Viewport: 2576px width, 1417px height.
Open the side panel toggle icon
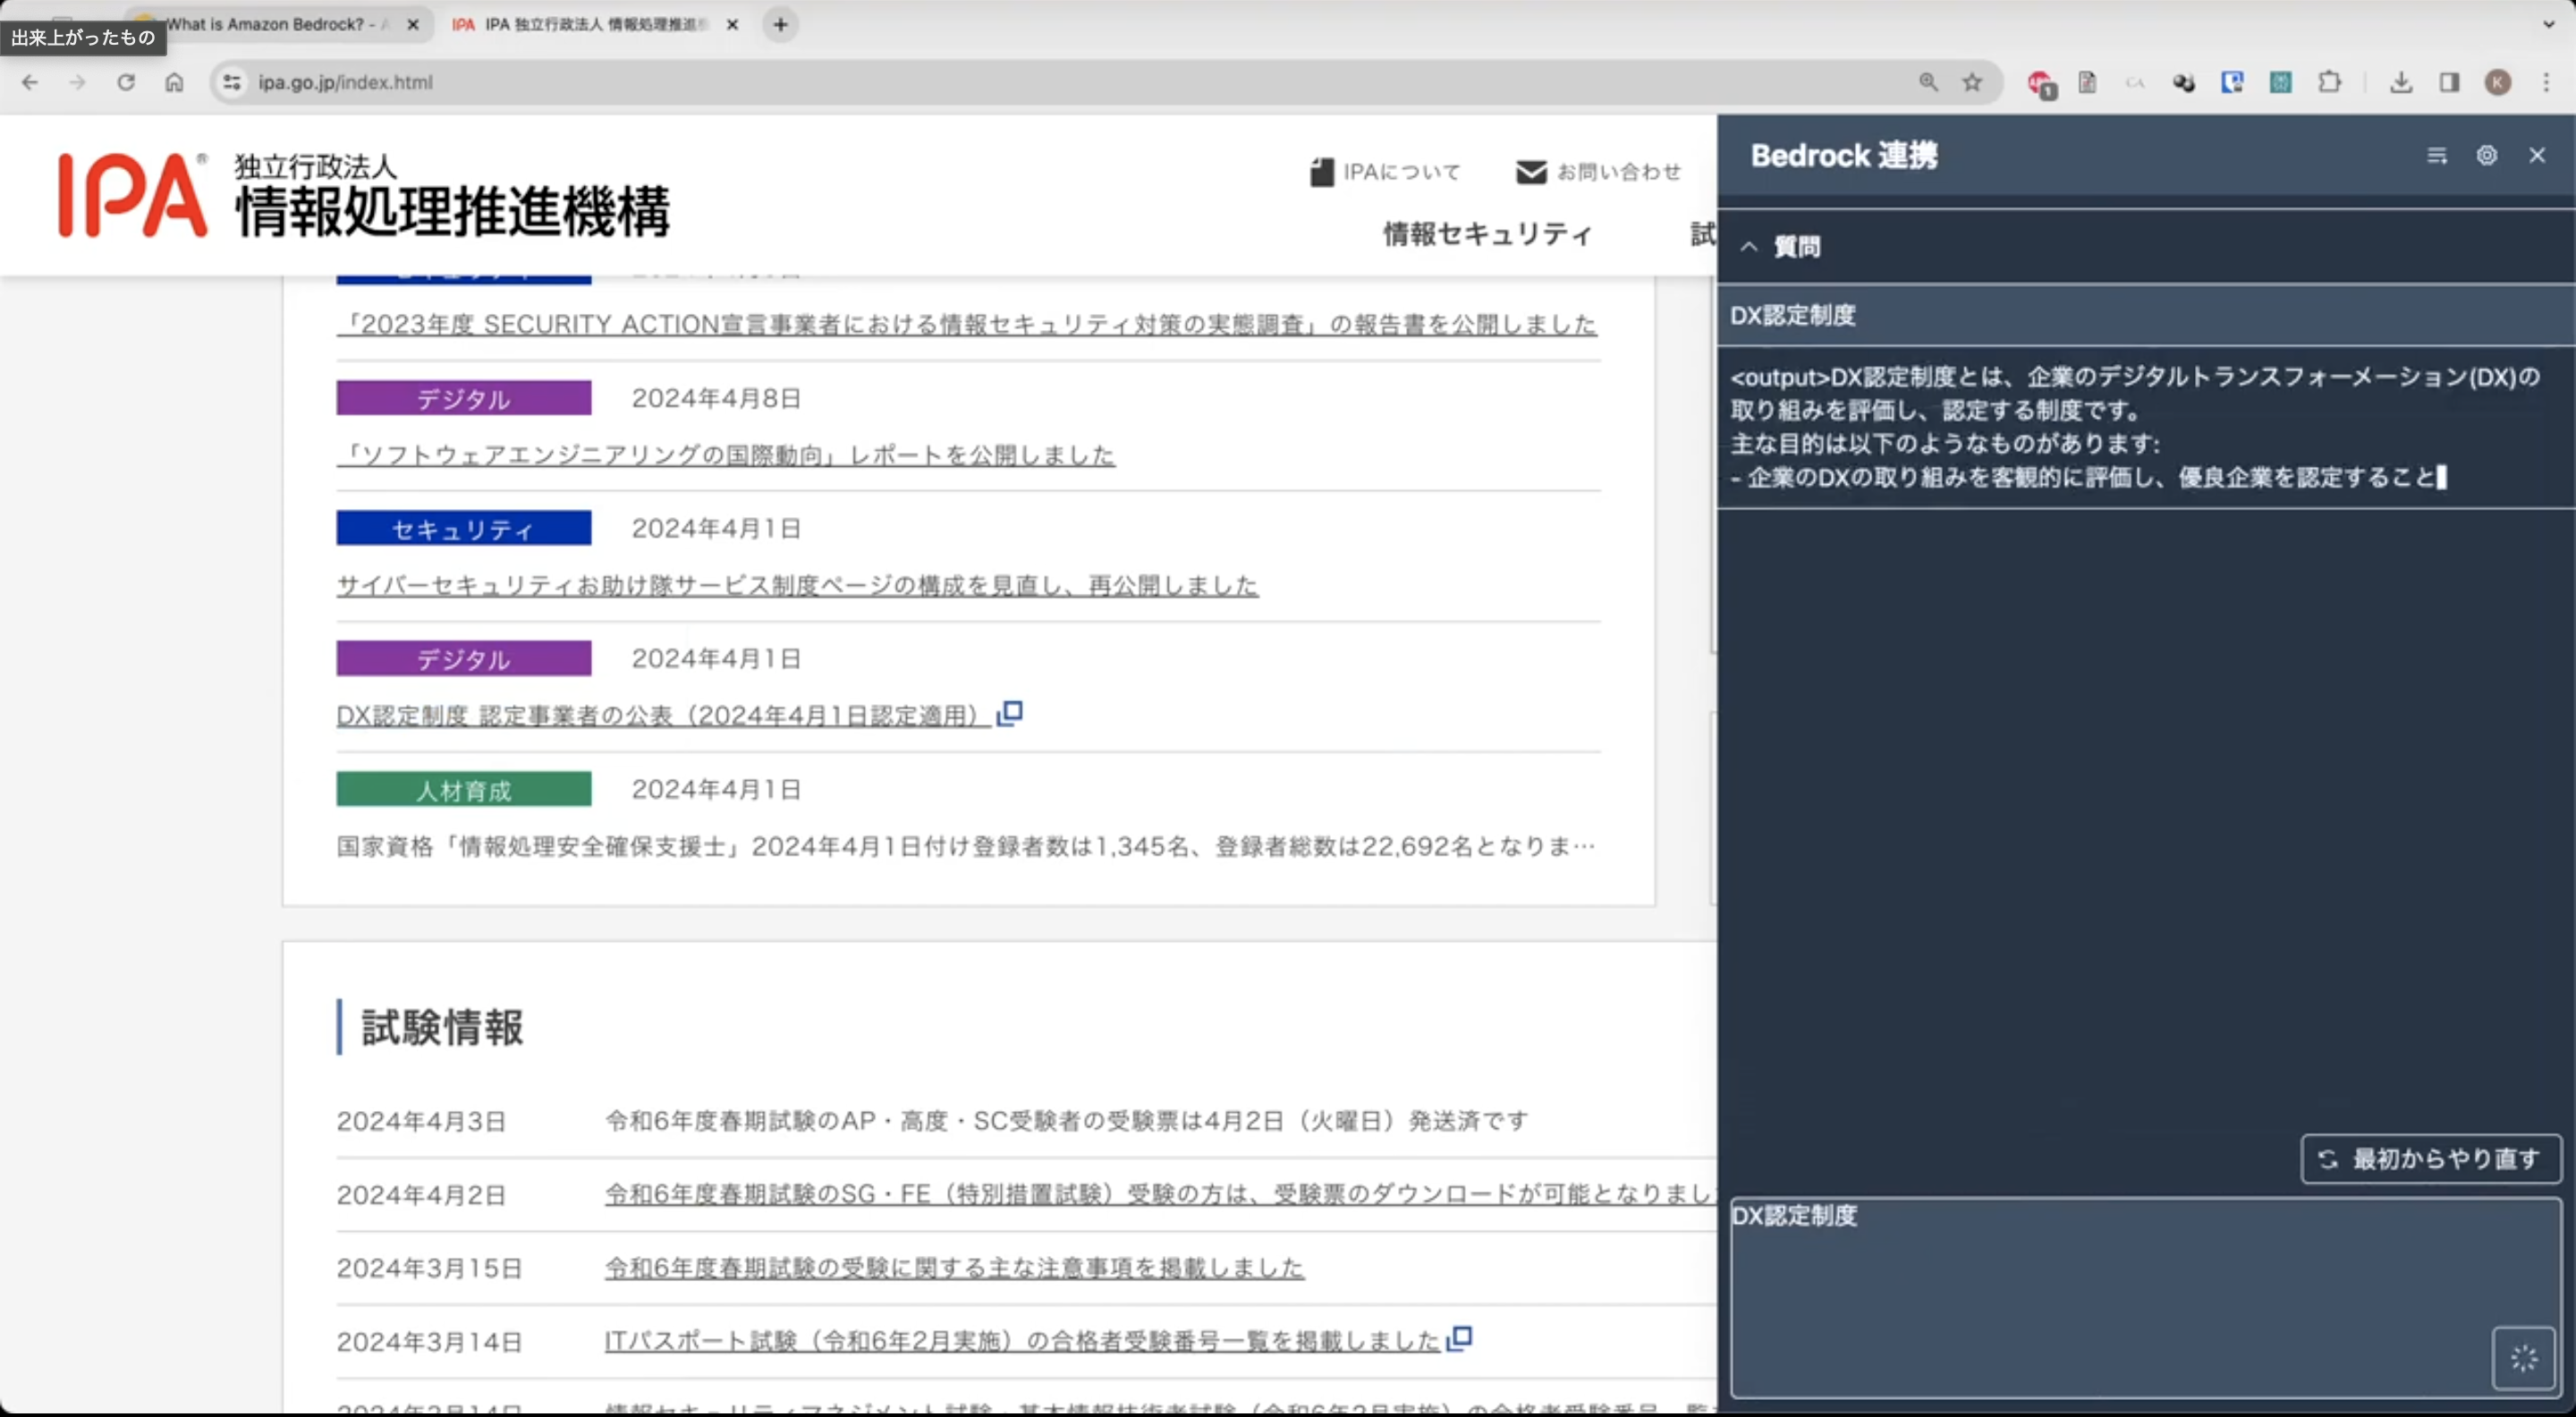coord(2449,83)
